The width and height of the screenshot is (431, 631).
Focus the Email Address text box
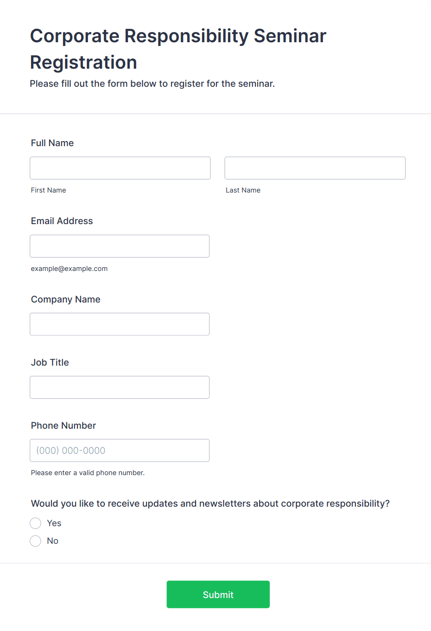coord(120,246)
